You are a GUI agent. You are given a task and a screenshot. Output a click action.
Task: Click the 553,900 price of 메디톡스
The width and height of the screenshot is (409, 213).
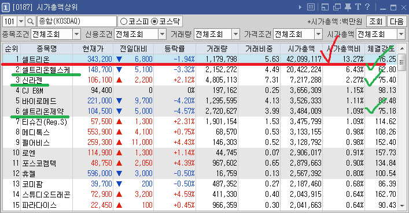pyautogui.click(x=100, y=132)
